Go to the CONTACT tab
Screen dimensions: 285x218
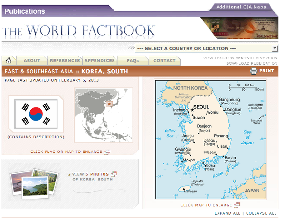(x=164, y=60)
